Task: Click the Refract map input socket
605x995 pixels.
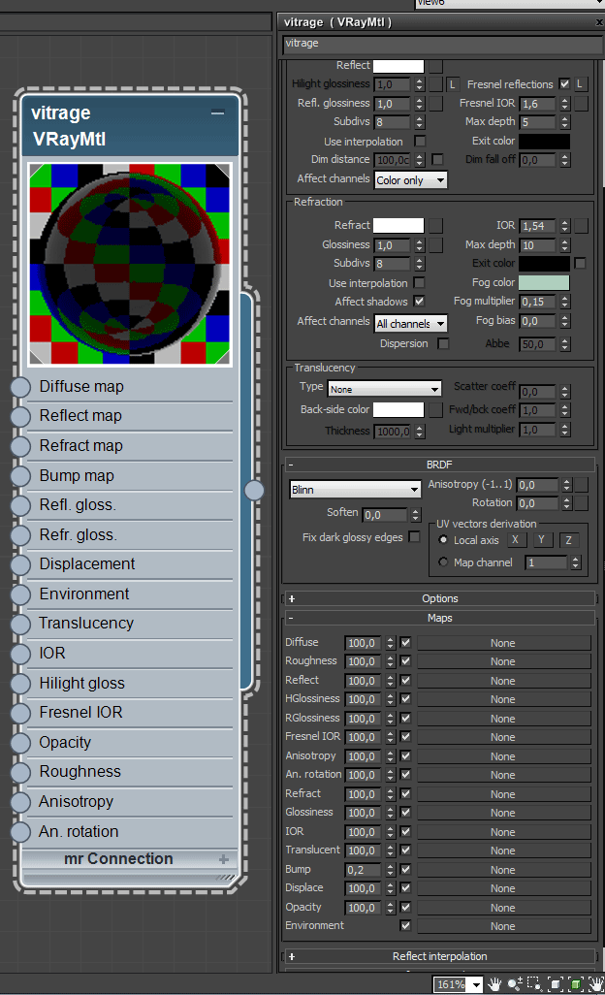Action: pos(20,446)
